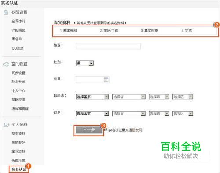Click step 2 学历工作

tap(109, 31)
